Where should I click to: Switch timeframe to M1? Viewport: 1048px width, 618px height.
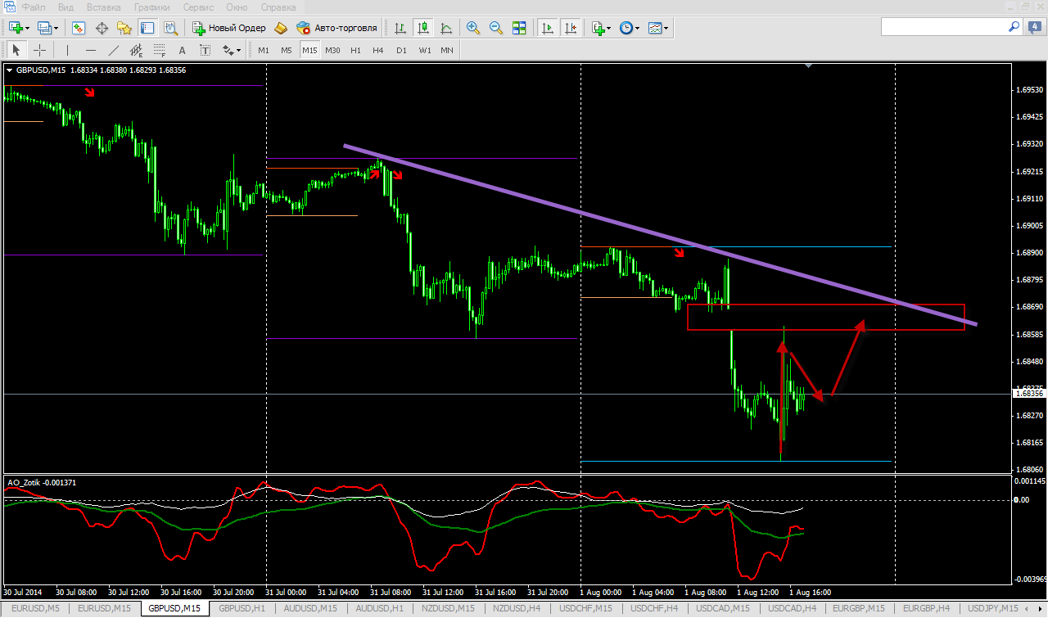(x=264, y=50)
